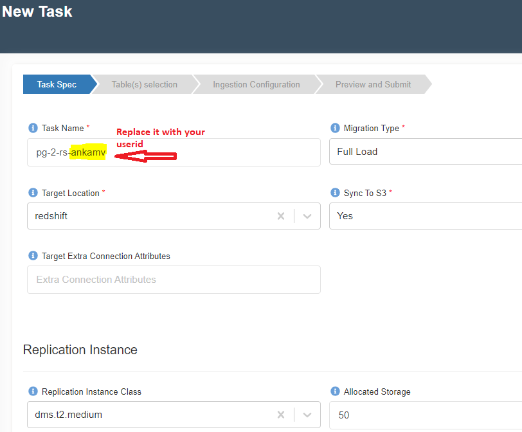Click the Extra Connection Attributes input field
Viewport: 522px width, 432px height.
174,280
